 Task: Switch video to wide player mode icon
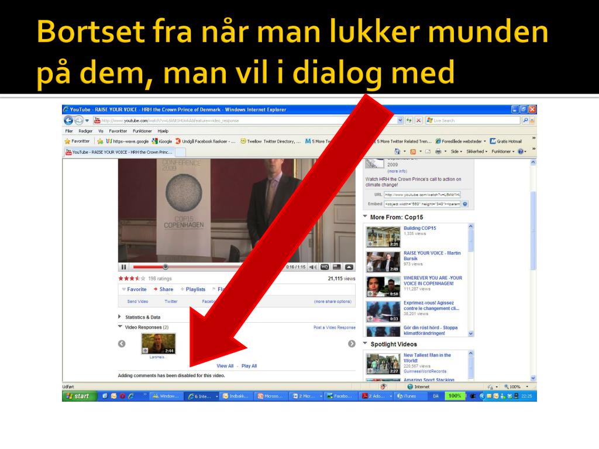(x=336, y=267)
